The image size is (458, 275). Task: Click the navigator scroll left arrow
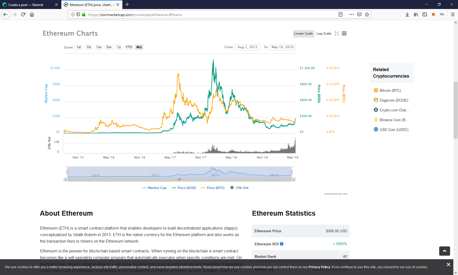[65, 179]
